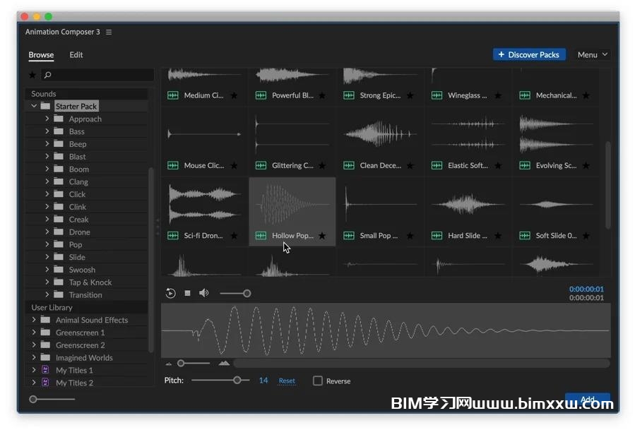The image size is (635, 430).
Task: Favorite the Hollow Pop sound with its star
Action: click(322, 236)
